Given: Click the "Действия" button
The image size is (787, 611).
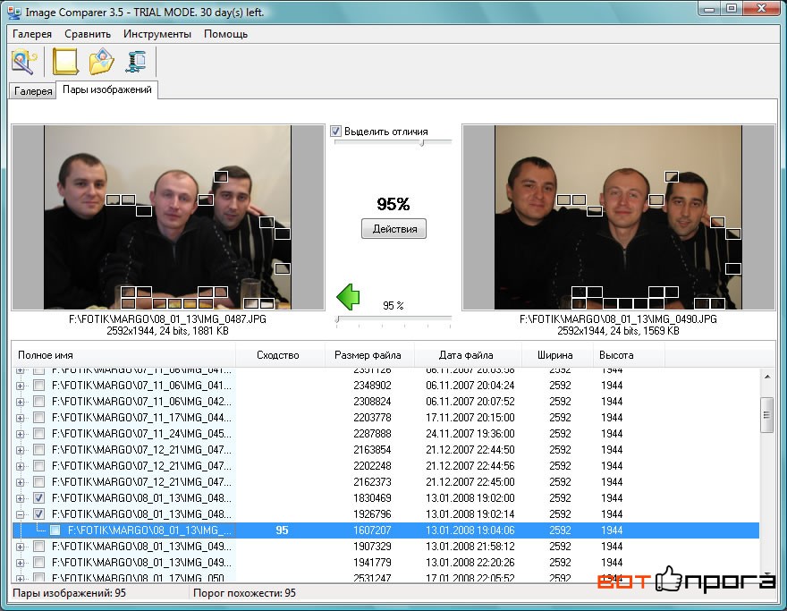Looking at the screenshot, I should pyautogui.click(x=394, y=229).
